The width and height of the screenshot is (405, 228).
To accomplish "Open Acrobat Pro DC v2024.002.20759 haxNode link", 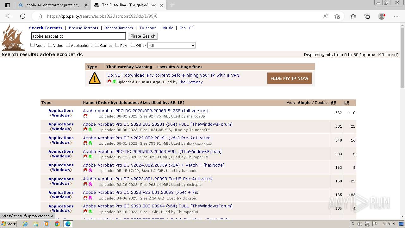I will tap(154, 165).
